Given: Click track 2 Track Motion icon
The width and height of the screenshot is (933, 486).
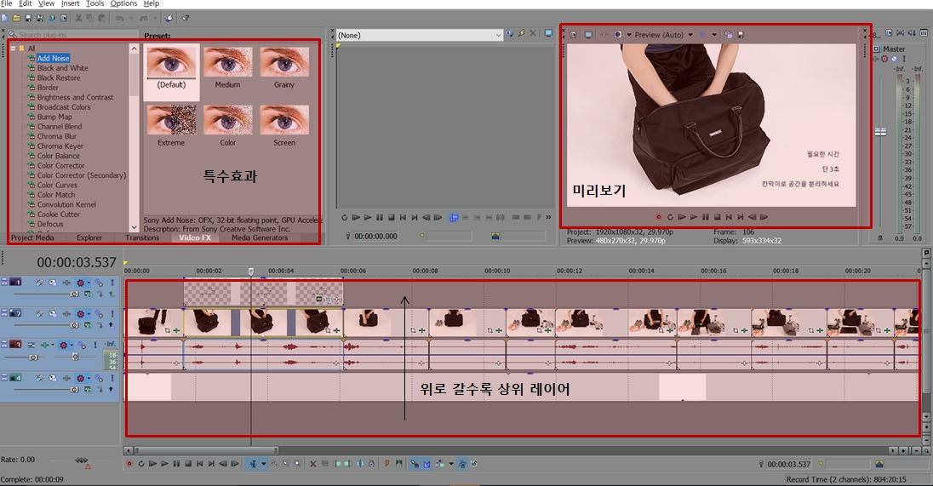Looking at the screenshot, I should tap(53, 313).
